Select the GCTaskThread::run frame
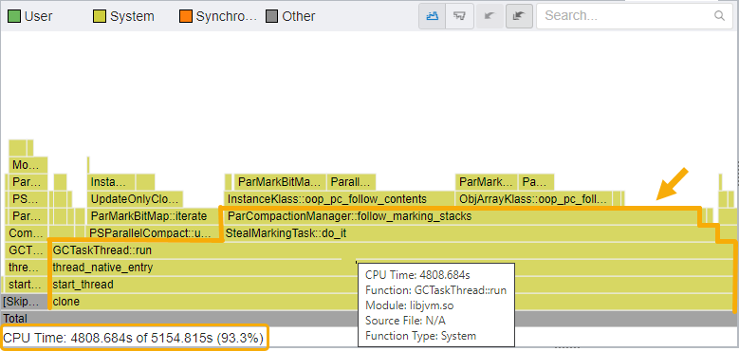 click(x=392, y=250)
